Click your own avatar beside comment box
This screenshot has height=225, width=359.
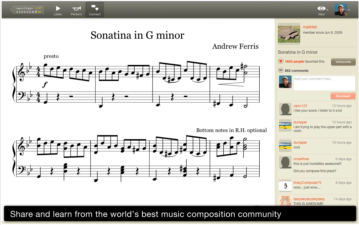[x=285, y=82]
